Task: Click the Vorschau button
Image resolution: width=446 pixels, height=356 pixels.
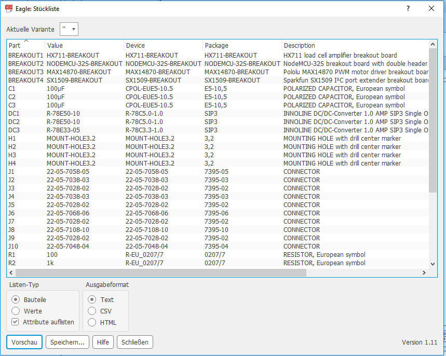Action: pos(24,342)
